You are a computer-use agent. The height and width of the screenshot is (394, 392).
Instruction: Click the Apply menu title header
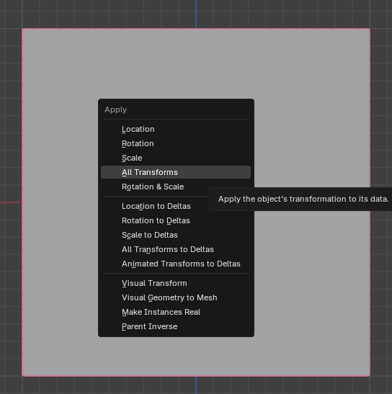click(x=116, y=109)
